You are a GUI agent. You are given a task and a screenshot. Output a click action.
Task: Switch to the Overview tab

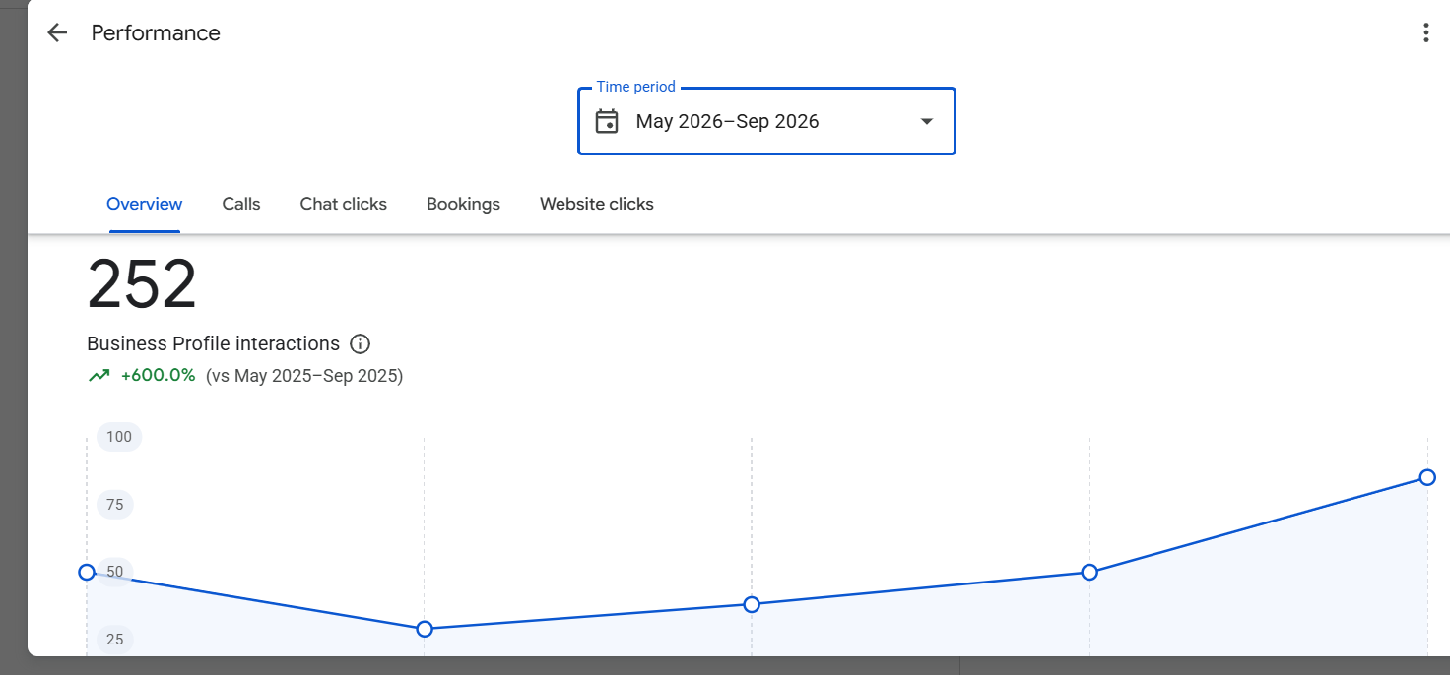pyautogui.click(x=144, y=204)
